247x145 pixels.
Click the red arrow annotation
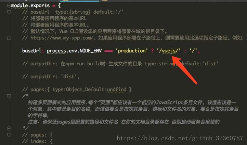click(184, 70)
